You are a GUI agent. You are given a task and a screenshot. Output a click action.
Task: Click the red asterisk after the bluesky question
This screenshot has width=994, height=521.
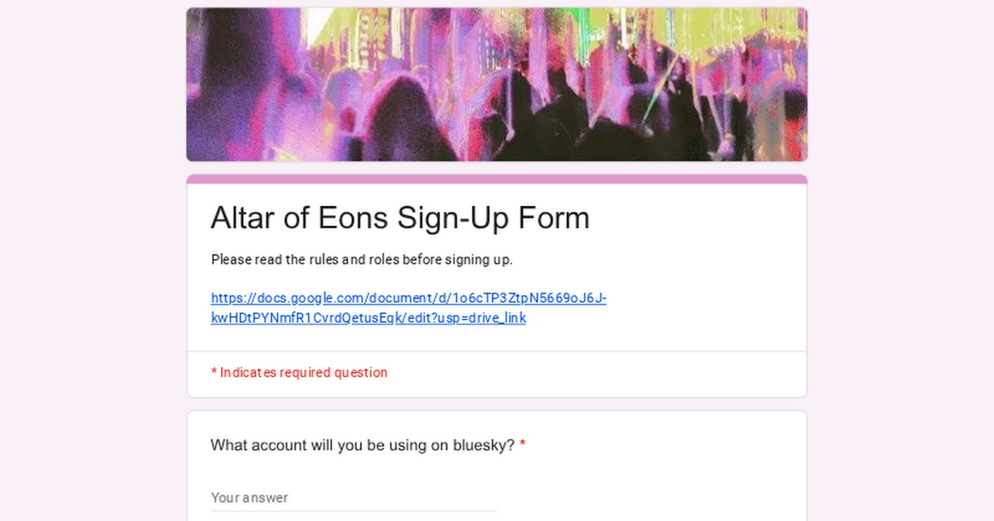pyautogui.click(x=523, y=446)
